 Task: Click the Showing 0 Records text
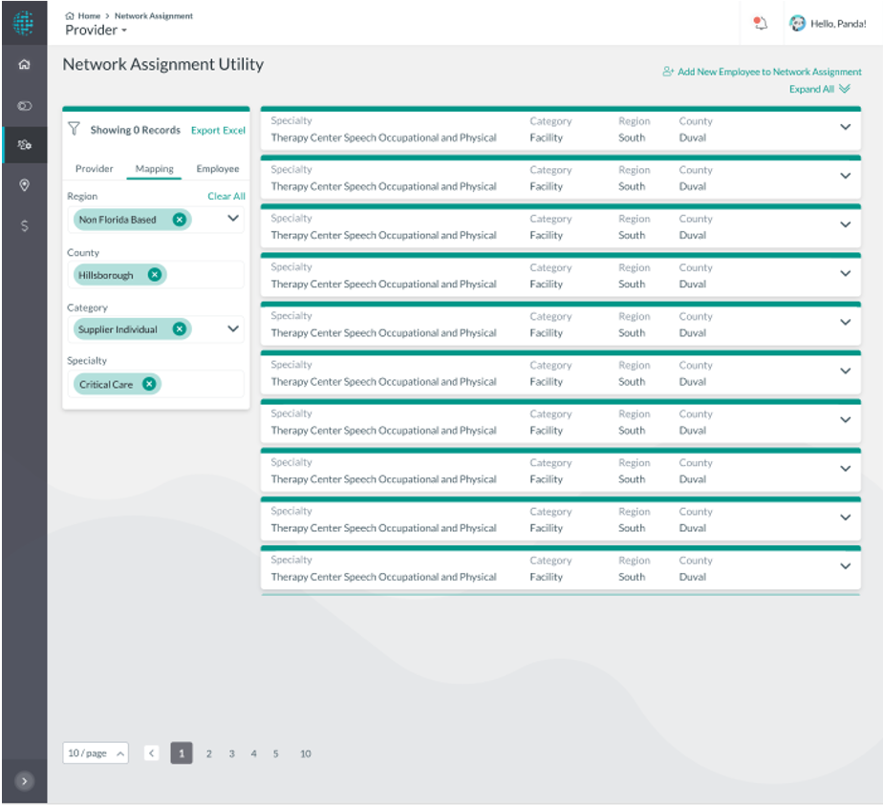[135, 130]
